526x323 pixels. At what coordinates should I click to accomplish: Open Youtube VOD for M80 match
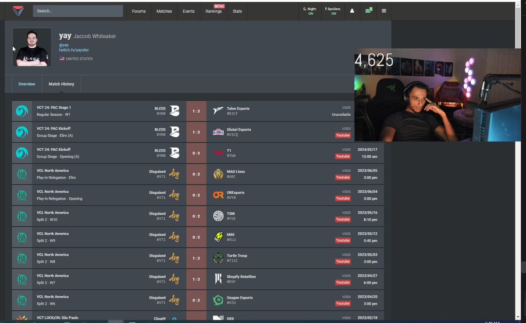click(x=343, y=241)
